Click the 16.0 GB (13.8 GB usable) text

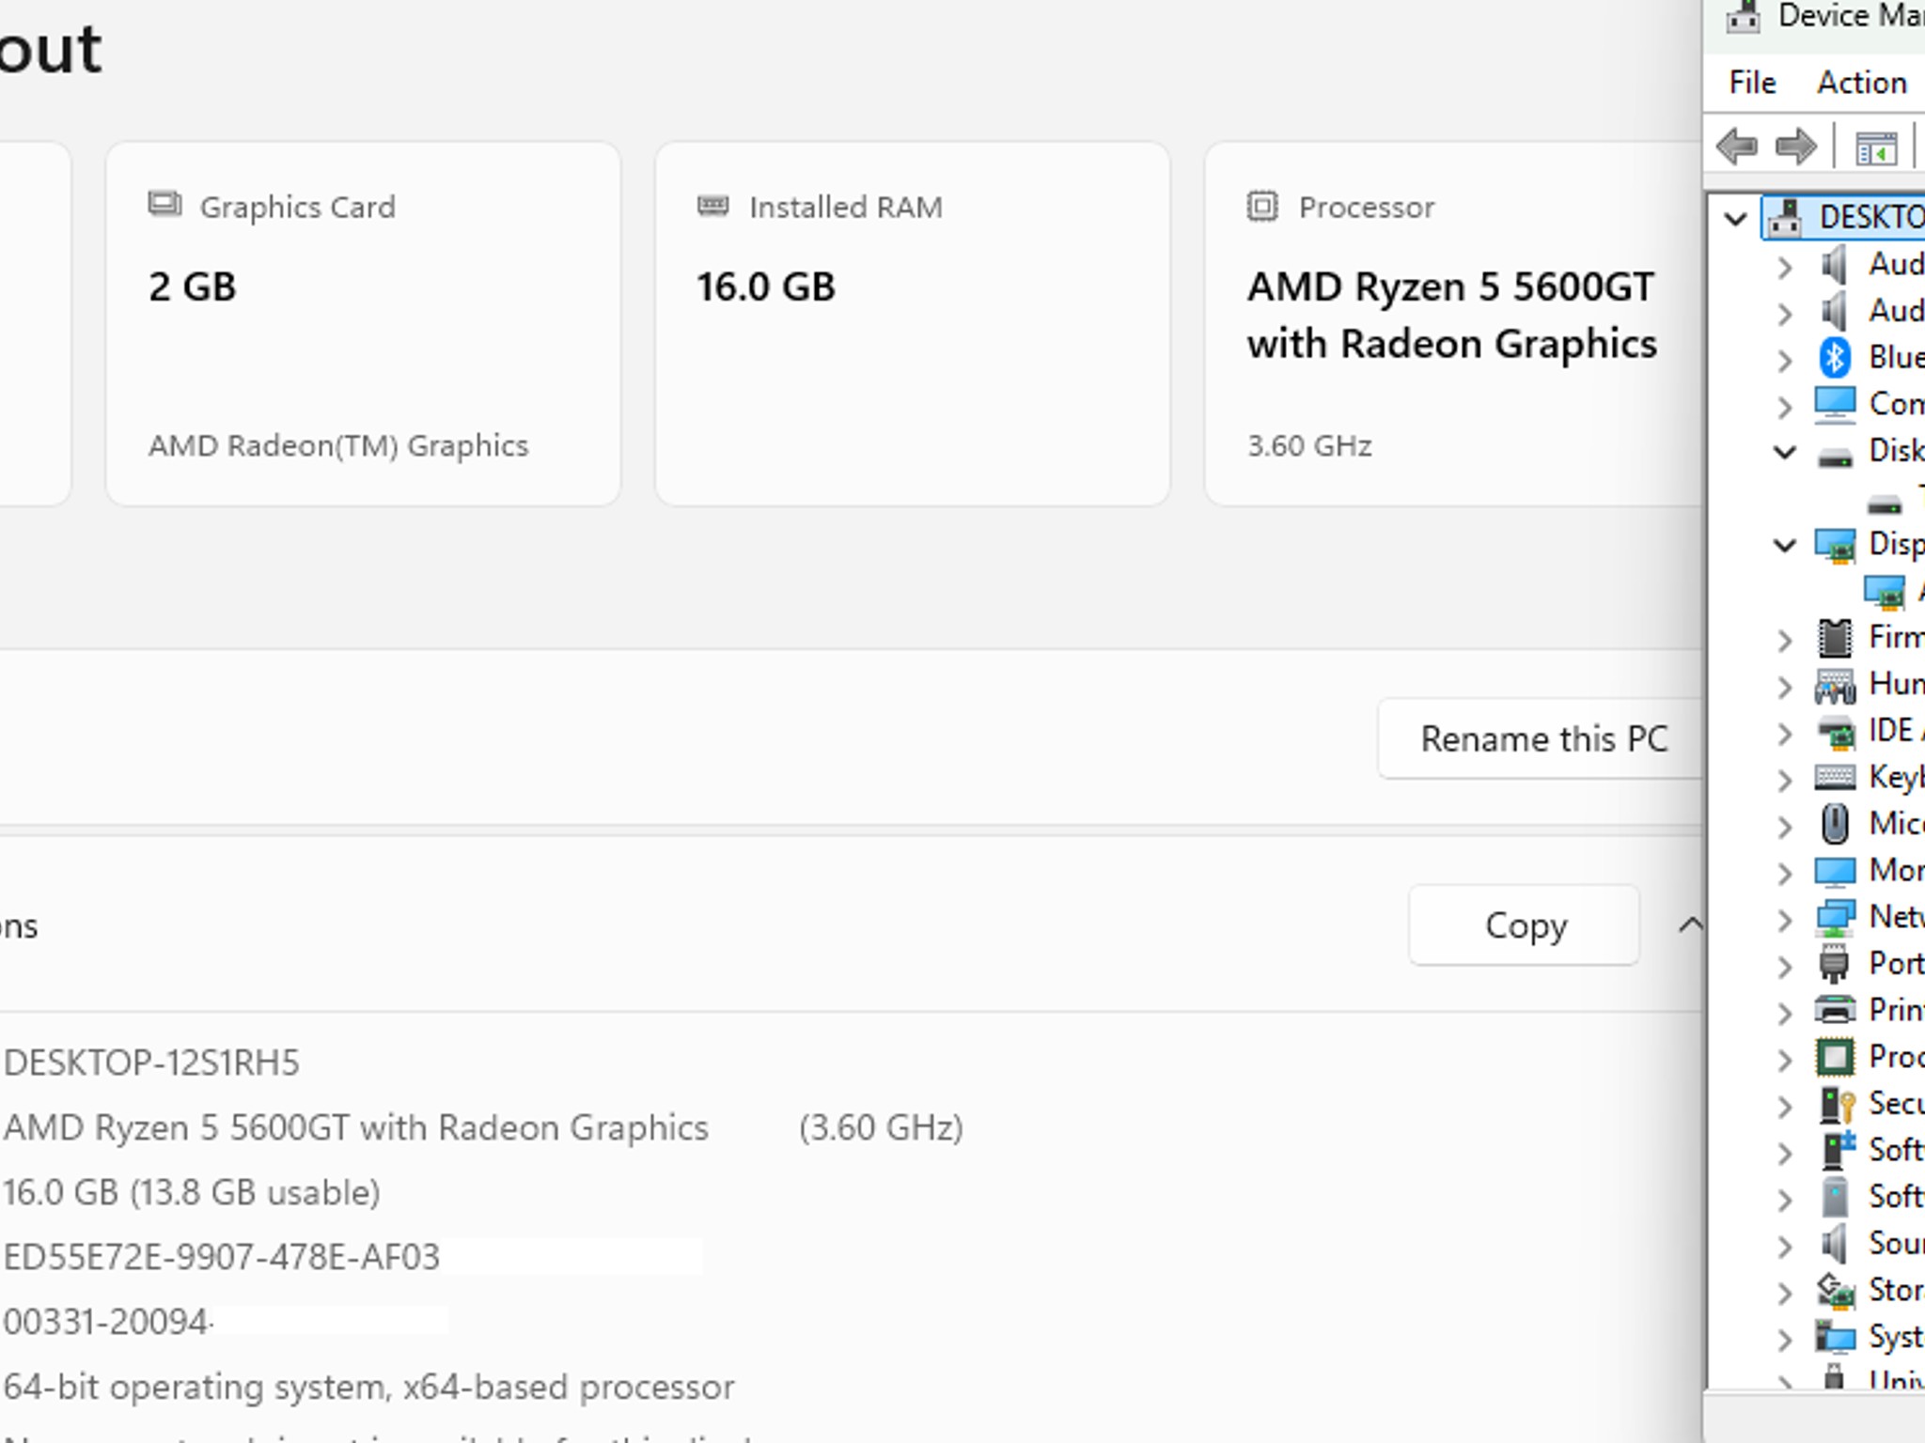point(192,1192)
